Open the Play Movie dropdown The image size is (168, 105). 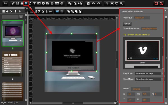point(150,73)
